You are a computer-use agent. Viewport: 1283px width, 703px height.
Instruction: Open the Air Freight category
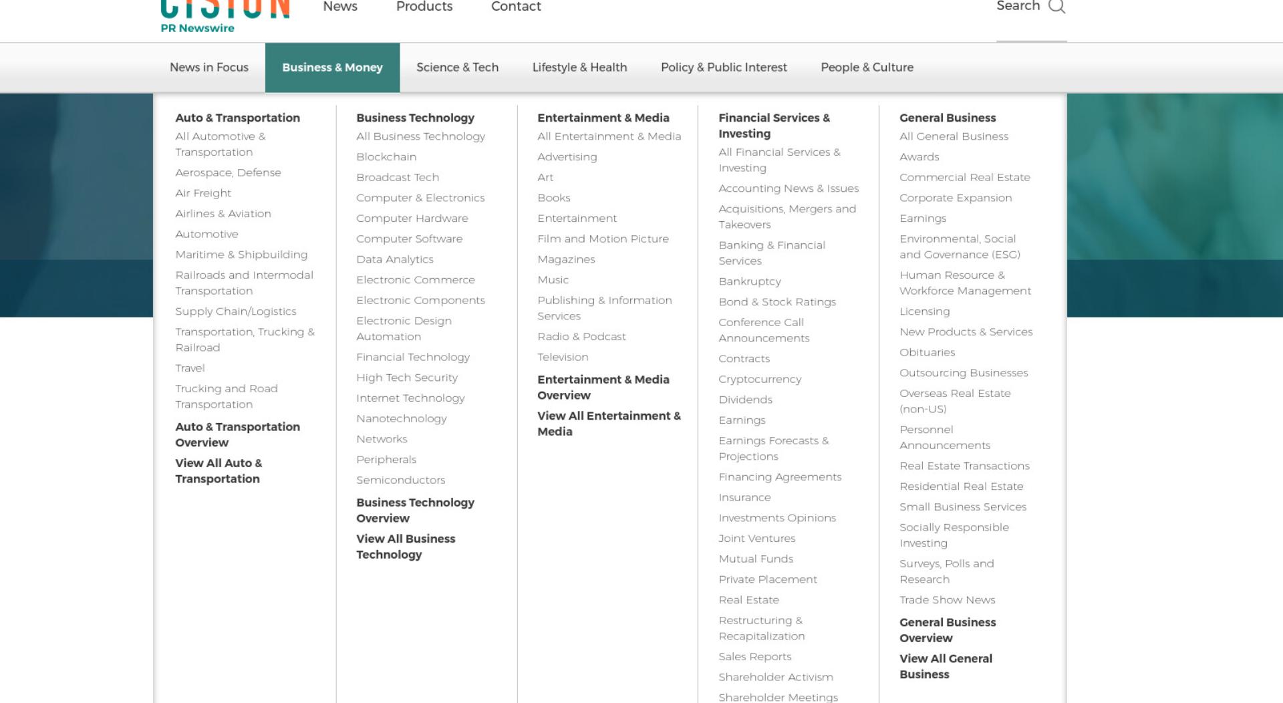(203, 193)
